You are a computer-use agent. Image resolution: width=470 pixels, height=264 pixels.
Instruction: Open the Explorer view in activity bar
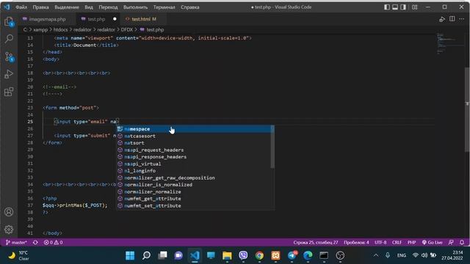(9, 22)
